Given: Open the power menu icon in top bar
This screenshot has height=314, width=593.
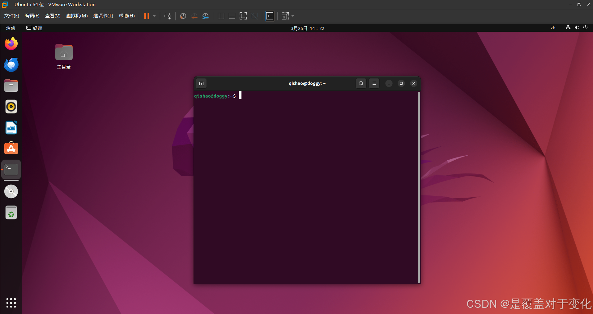Looking at the screenshot, I should click(585, 27).
